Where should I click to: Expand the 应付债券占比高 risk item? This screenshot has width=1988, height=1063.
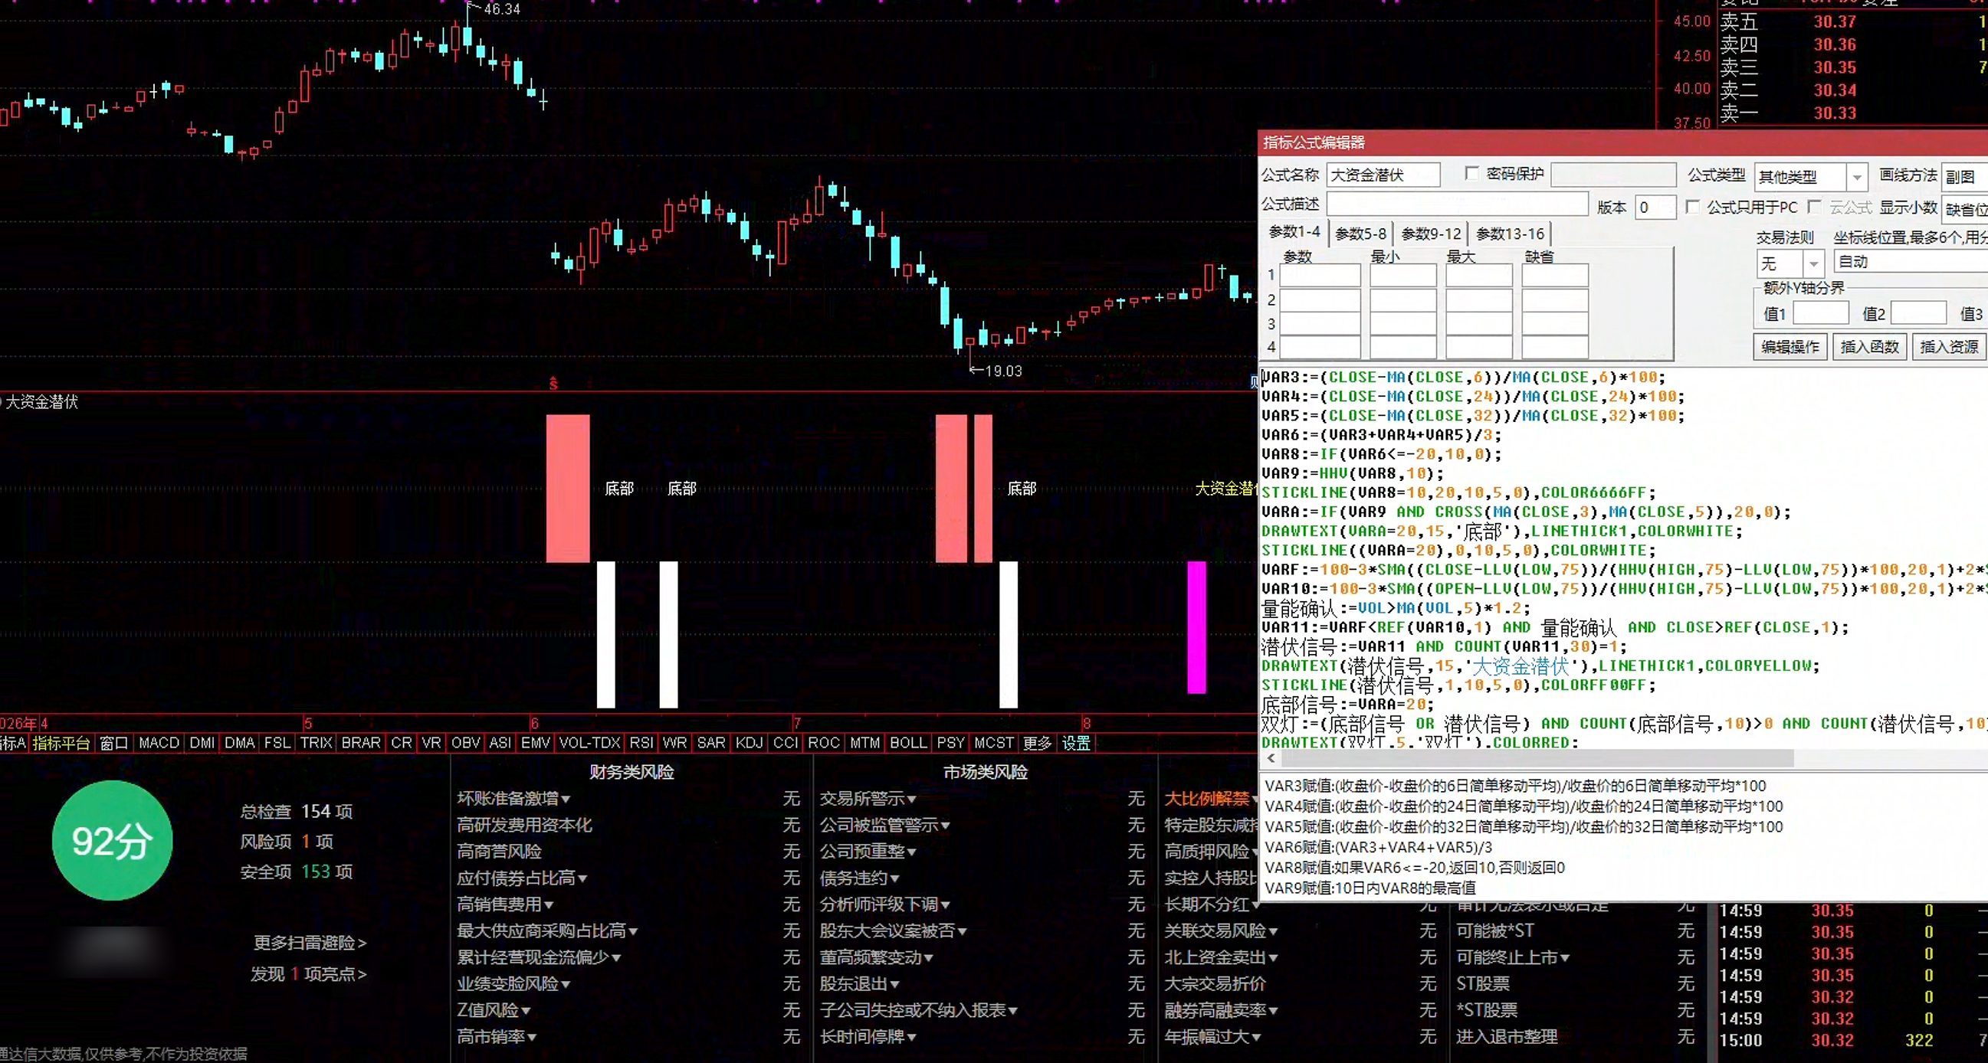point(522,878)
